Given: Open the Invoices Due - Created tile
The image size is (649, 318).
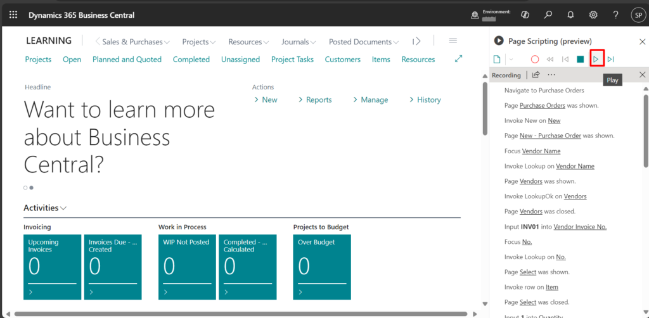Looking at the screenshot, I should coord(113,267).
